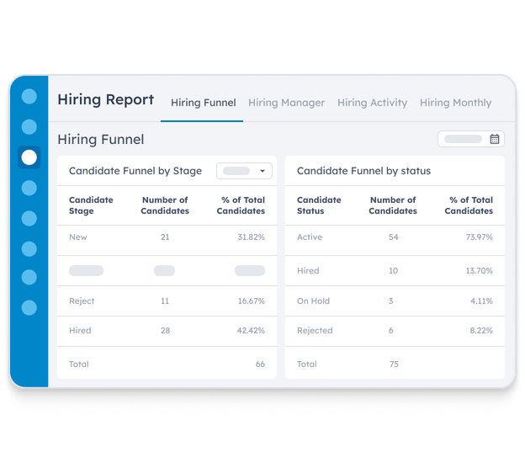This screenshot has height=463, width=525.
Task: Click the Hired row in stage table
Action: pos(167,331)
